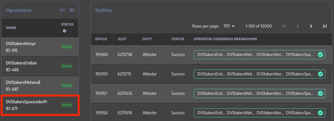The image size is (334, 121).
Task: Click epoch 195957 cell
Action: [101, 93]
